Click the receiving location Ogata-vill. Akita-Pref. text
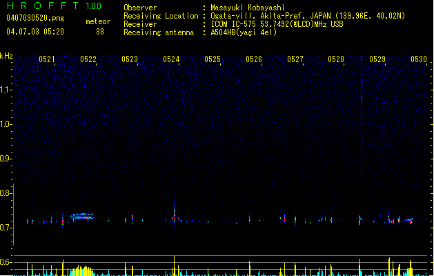 coord(308,16)
